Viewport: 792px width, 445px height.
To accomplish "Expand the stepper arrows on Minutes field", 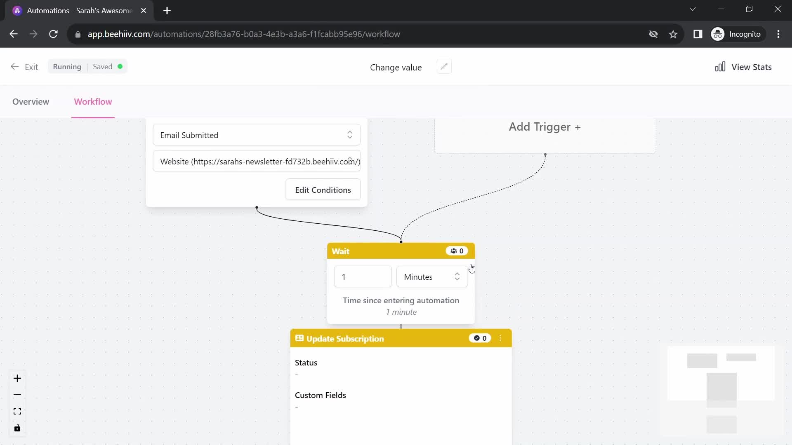I will [x=457, y=276].
